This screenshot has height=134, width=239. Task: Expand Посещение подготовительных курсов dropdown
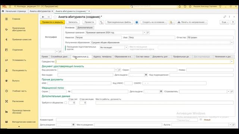click(x=126, y=47)
